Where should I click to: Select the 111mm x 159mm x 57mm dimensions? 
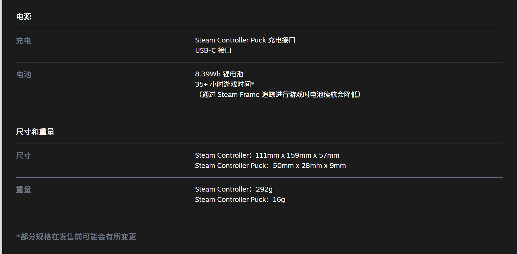(x=297, y=155)
